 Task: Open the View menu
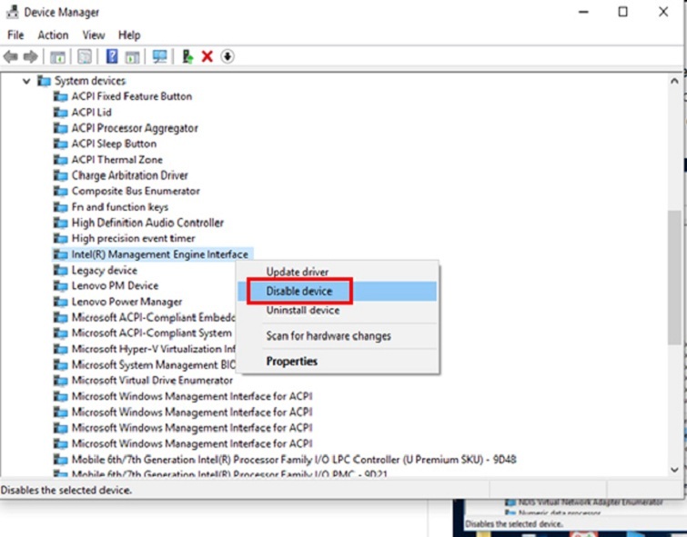pyautogui.click(x=94, y=35)
